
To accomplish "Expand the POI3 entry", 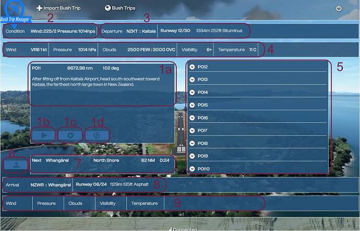I will click(193, 80).
